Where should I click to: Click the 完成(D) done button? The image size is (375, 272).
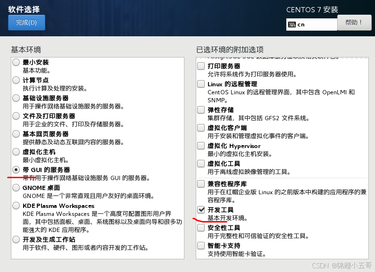[x=26, y=23]
